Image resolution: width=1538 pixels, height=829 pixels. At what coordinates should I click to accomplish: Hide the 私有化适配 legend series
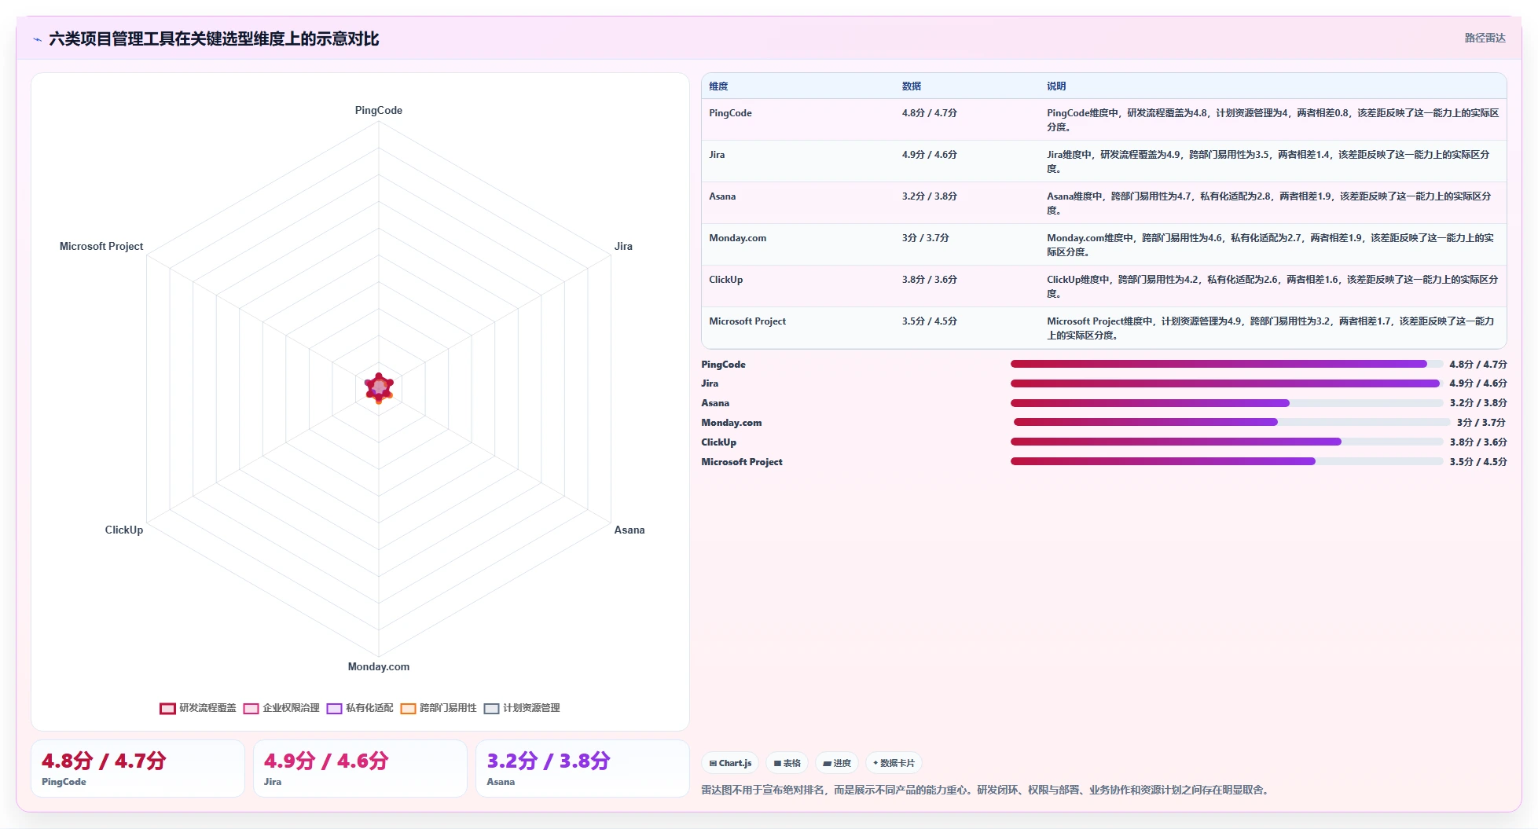click(360, 708)
